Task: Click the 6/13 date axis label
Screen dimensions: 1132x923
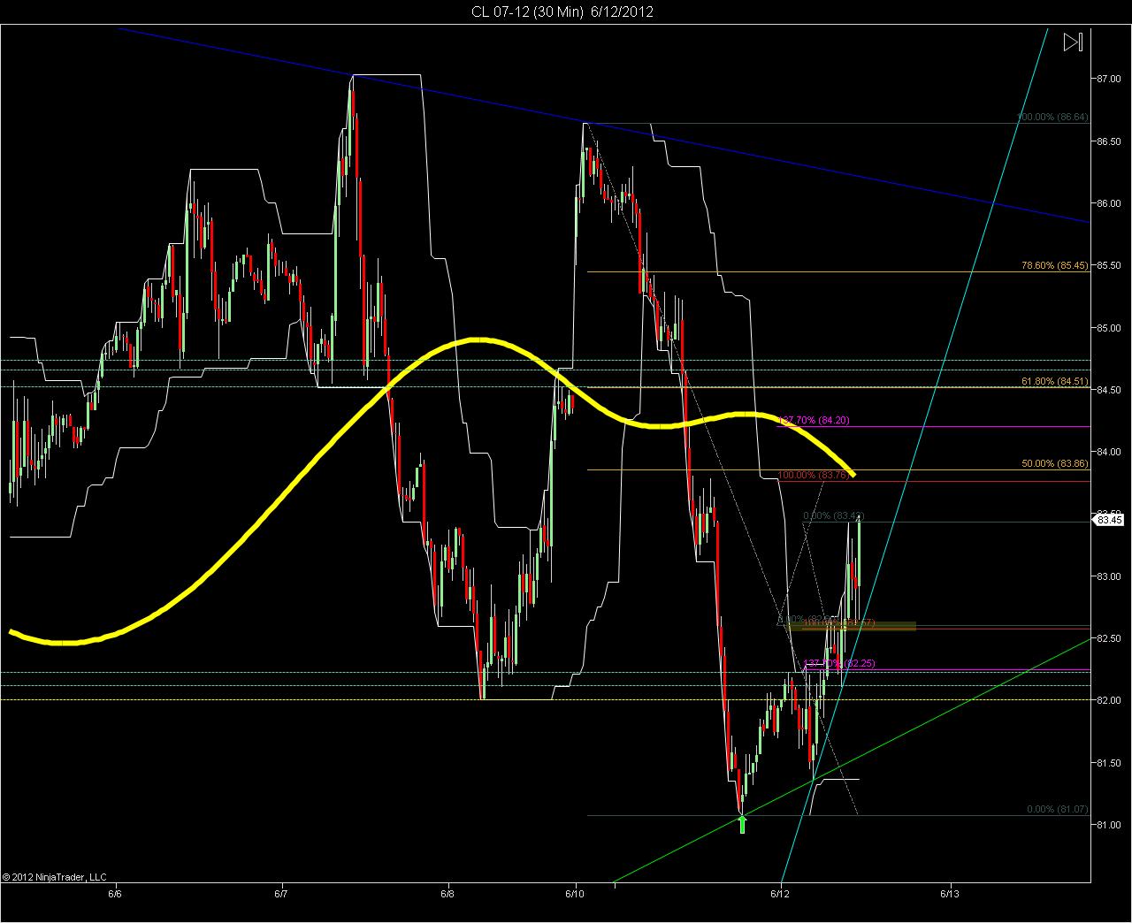Action: (x=951, y=894)
